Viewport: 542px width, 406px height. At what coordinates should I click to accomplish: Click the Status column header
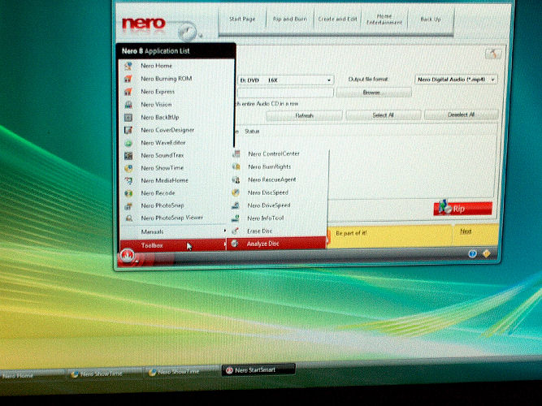(252, 132)
